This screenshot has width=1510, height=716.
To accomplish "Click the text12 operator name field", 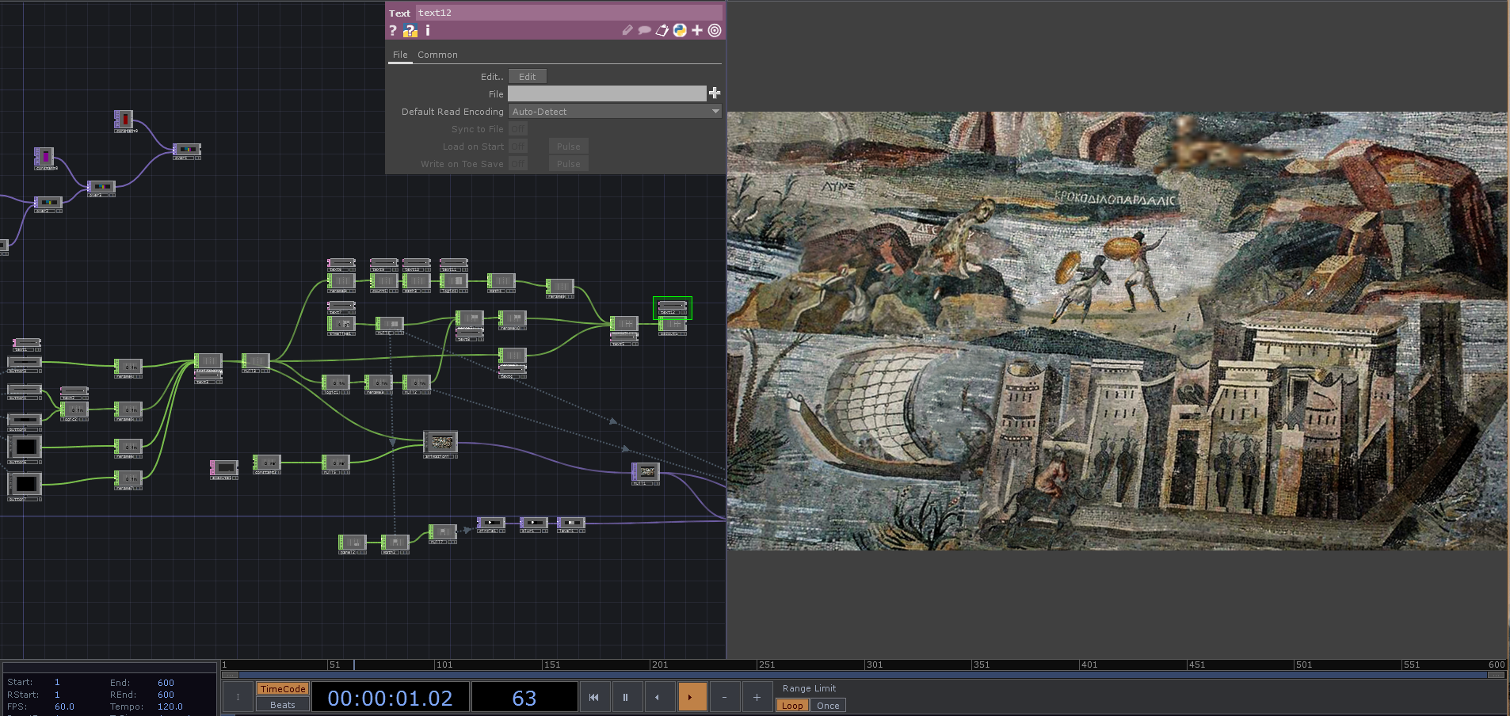I will tap(569, 13).
